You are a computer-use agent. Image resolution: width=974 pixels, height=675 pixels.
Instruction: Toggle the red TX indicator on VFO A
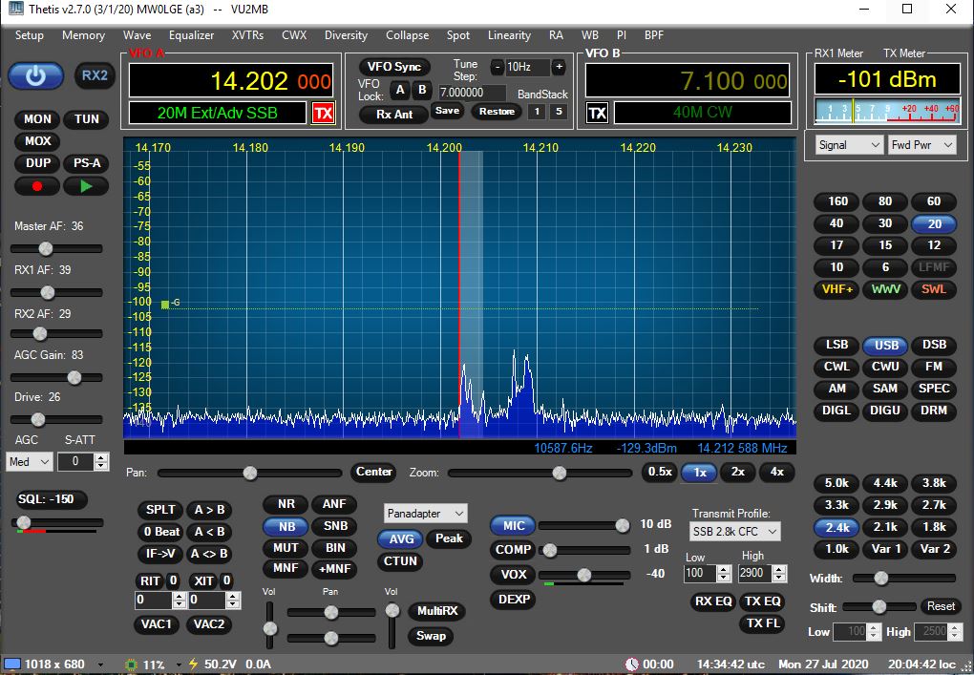tap(323, 113)
